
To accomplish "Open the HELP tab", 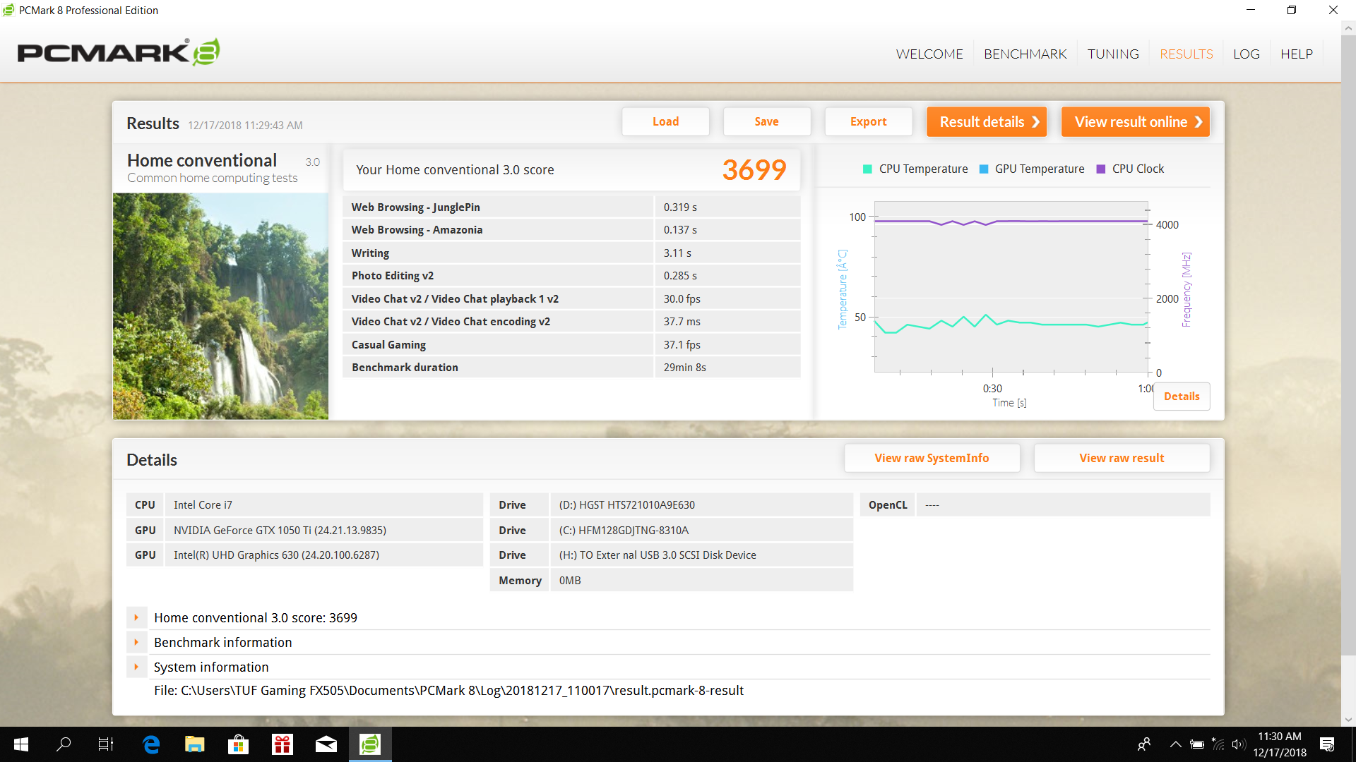I will (1297, 54).
